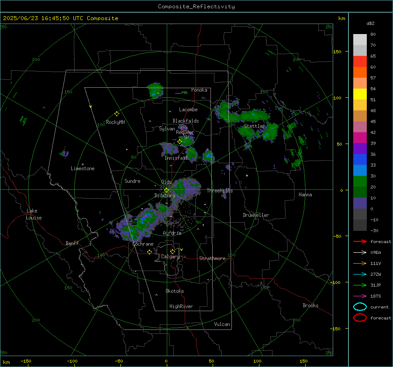Click the 30 dBZ light-blue color swatch
The image size is (393, 367).
[x=360, y=170]
